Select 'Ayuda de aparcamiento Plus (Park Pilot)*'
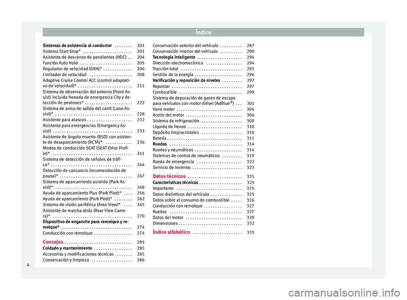The image size is (407, 300). [82, 193]
